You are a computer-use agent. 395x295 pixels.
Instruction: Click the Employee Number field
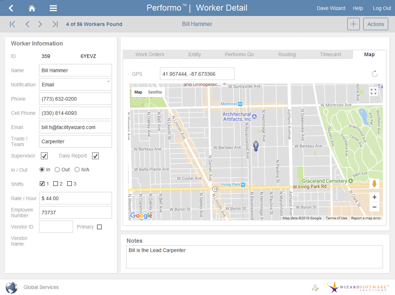coord(75,213)
